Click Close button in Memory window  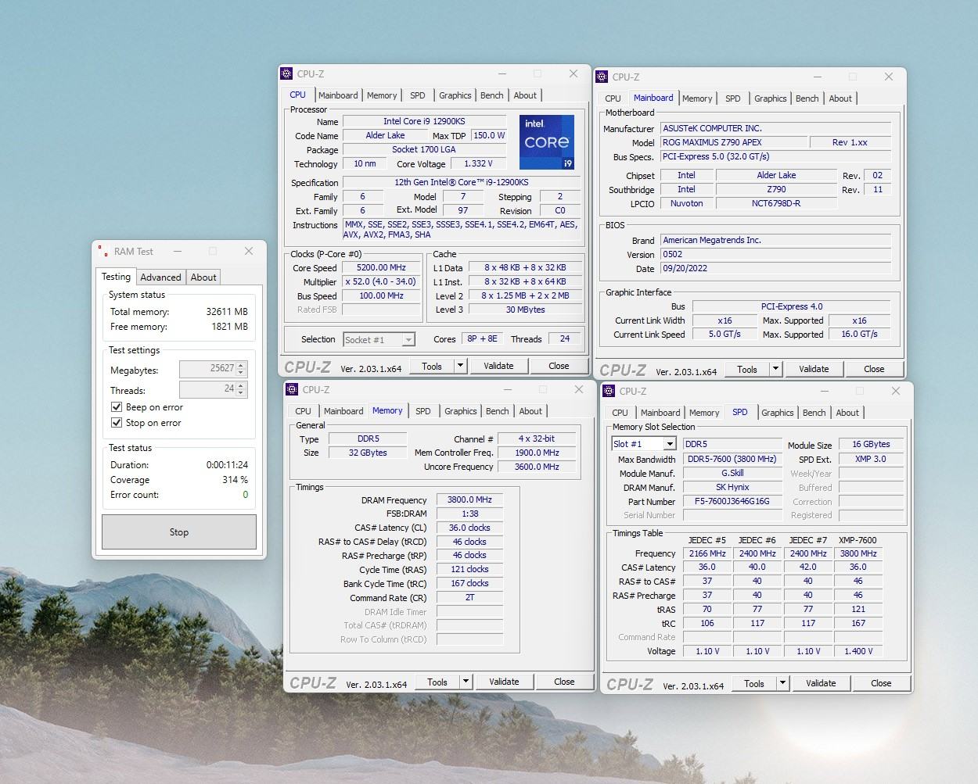tap(564, 682)
